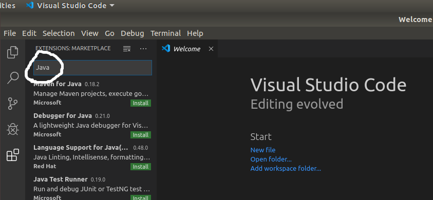Install Language Support for Java extension
Image resolution: width=433 pixels, height=200 pixels.
click(x=141, y=167)
